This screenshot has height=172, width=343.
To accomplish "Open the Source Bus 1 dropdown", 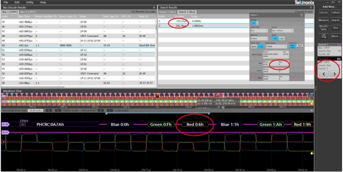I will [x=283, y=31].
